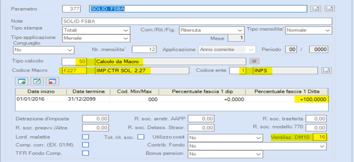Click the Cod. Min/Max column header

click(x=134, y=91)
